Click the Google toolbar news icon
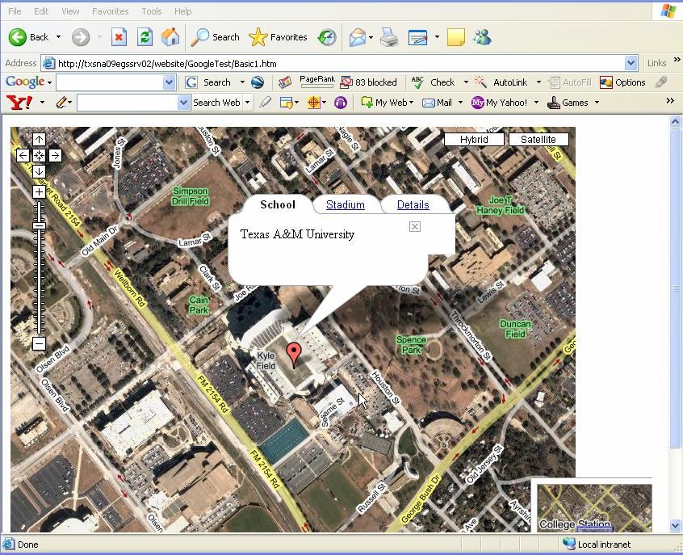The height and width of the screenshot is (555, 683). click(x=284, y=82)
